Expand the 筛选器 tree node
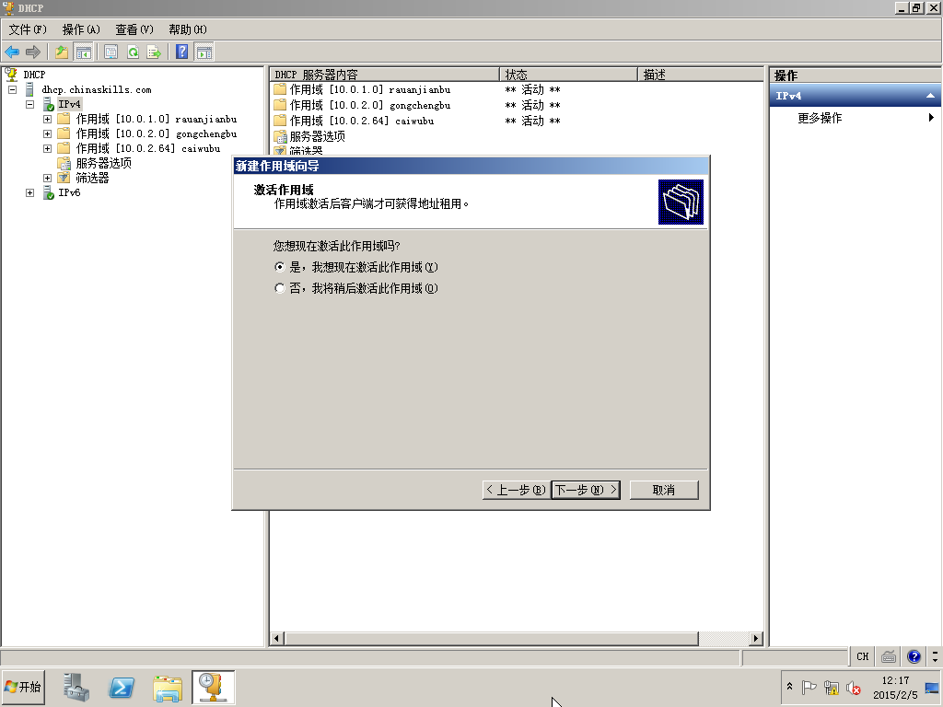The width and height of the screenshot is (943, 707). coord(48,178)
